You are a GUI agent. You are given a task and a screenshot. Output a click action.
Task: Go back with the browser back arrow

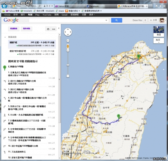coord(4,6)
